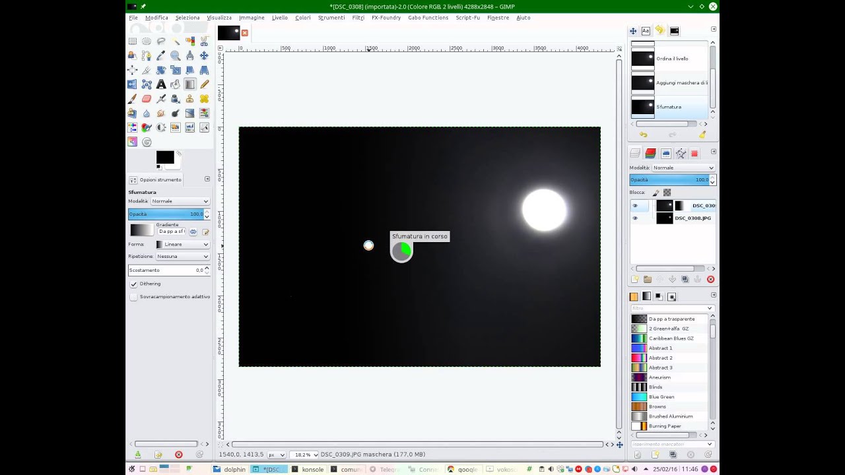Image resolution: width=845 pixels, height=475 pixels.
Task: Select the Smudge tool
Action: tap(161, 113)
